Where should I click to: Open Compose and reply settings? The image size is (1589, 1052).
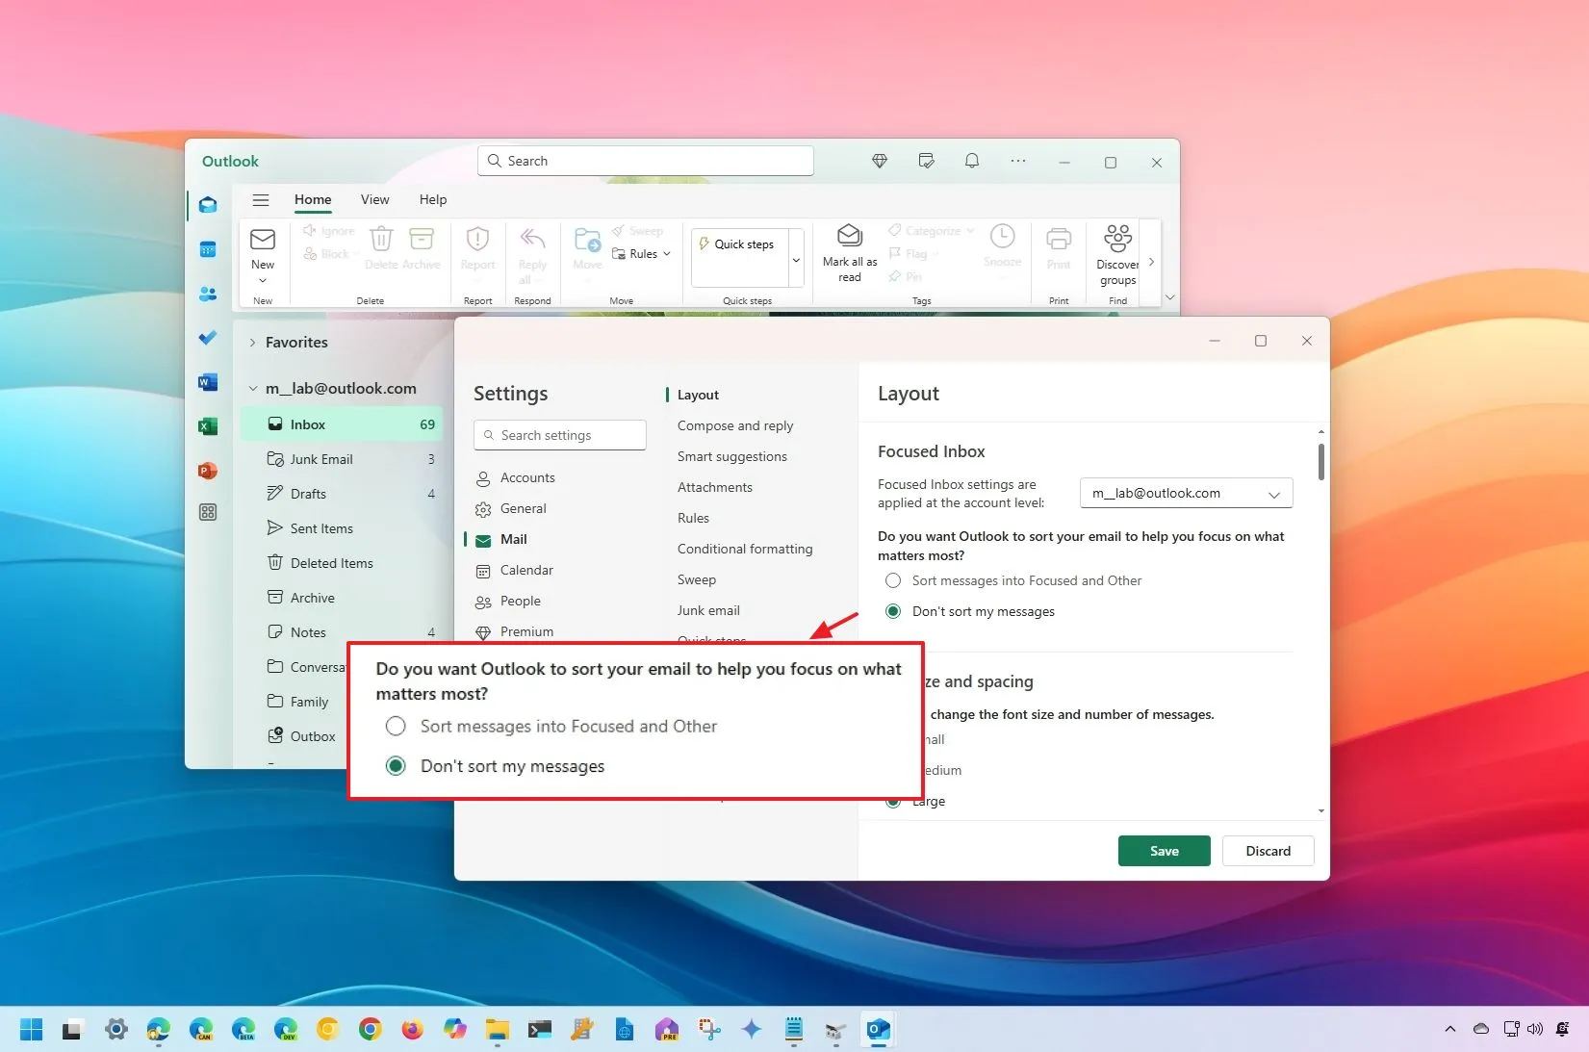coord(735,425)
